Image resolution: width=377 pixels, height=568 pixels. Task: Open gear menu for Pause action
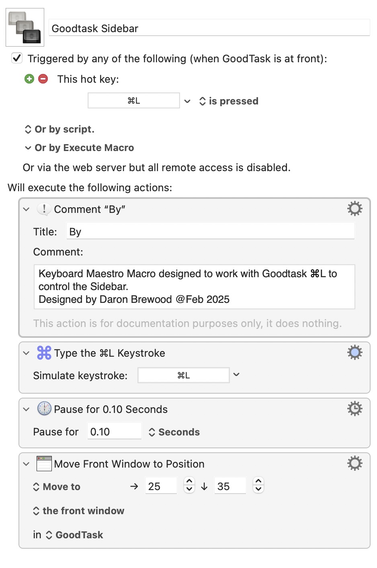click(x=354, y=409)
